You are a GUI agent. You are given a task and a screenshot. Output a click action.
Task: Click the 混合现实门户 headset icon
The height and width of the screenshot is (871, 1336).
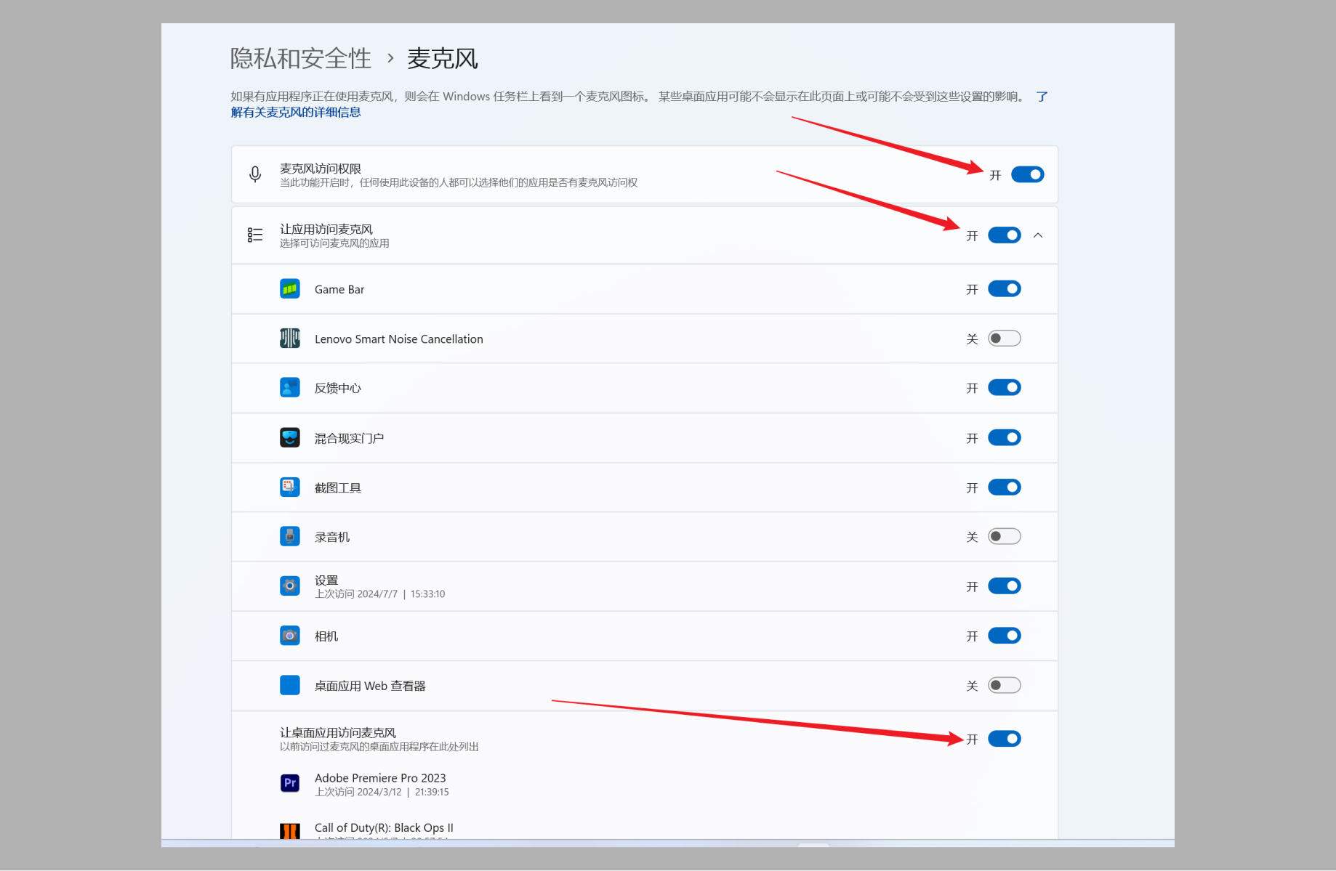coord(289,437)
